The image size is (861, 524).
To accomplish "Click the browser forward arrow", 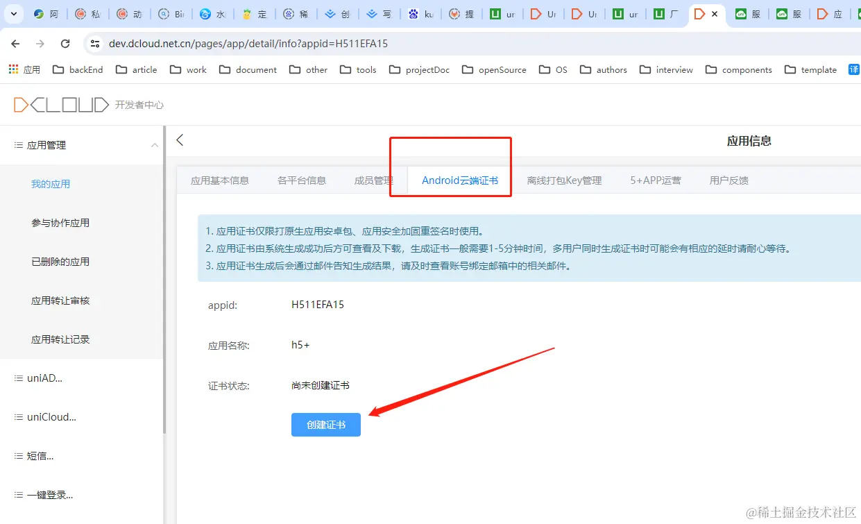I will point(40,44).
